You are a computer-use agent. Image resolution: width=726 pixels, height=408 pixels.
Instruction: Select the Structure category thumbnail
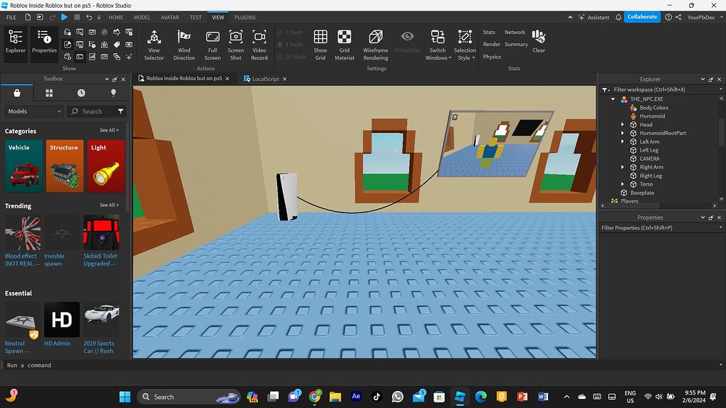click(65, 166)
